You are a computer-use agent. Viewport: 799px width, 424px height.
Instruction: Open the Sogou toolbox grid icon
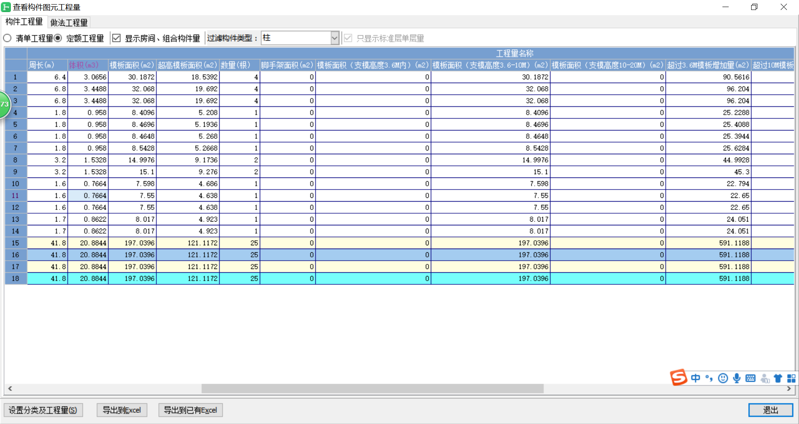791,378
